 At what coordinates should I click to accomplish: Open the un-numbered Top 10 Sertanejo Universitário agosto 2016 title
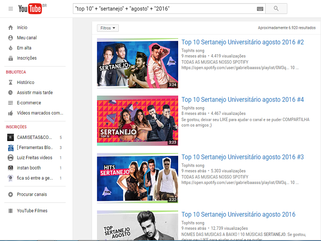click(x=238, y=214)
